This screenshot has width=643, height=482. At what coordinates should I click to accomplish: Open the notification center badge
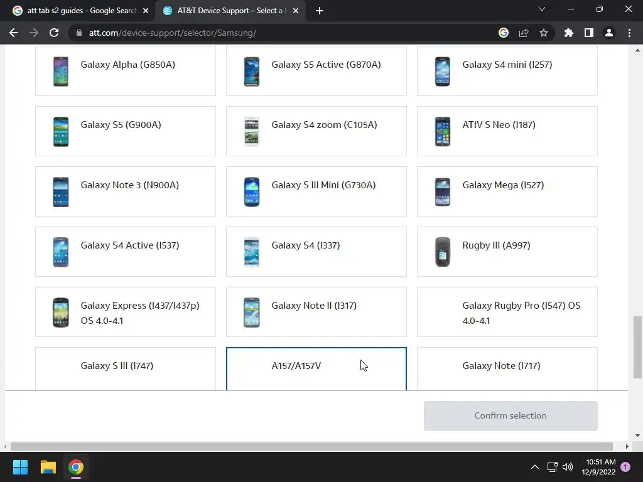click(625, 467)
